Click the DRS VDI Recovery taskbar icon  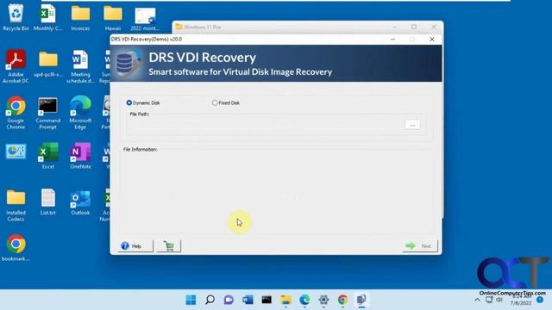tap(361, 300)
